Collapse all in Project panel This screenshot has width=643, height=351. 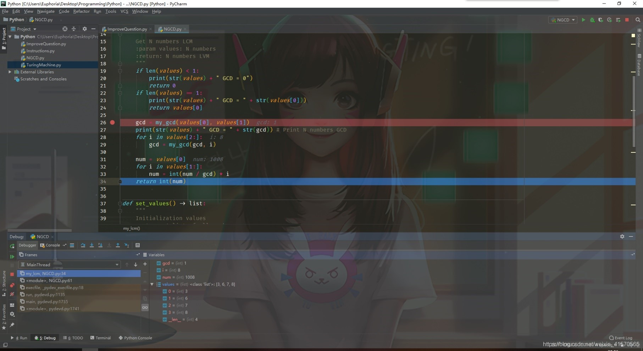[x=74, y=29]
